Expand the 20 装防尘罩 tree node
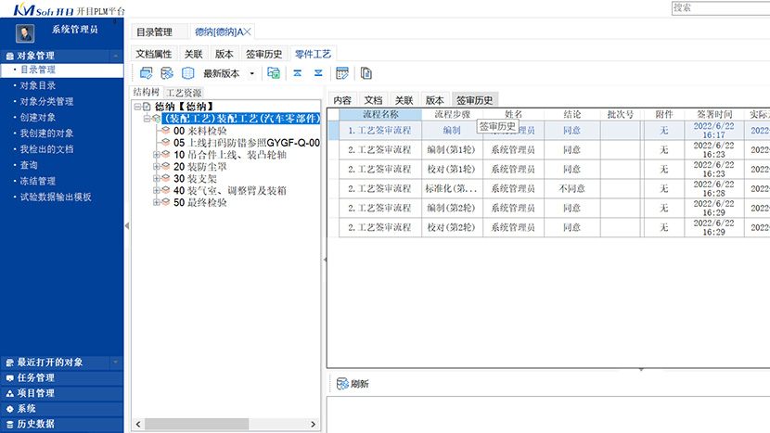The height and width of the screenshot is (433, 770). tap(157, 167)
